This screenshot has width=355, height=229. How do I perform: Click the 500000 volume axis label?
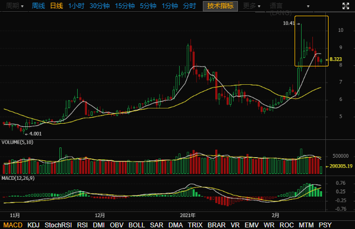click(x=340, y=156)
